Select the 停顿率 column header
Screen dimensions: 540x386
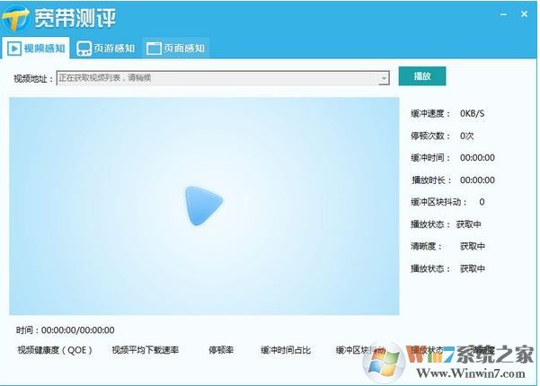220,350
